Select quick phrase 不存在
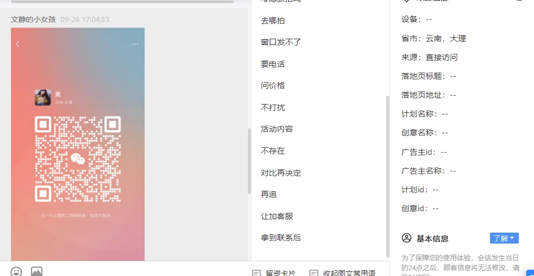Viewport: 534px width, 276px height. point(273,151)
